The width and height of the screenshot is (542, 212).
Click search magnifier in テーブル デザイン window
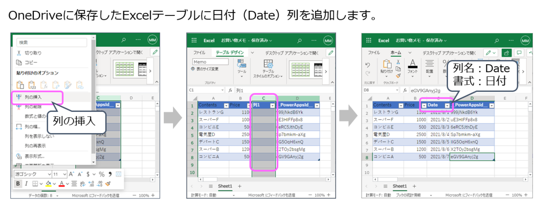pyautogui.click(x=300, y=40)
